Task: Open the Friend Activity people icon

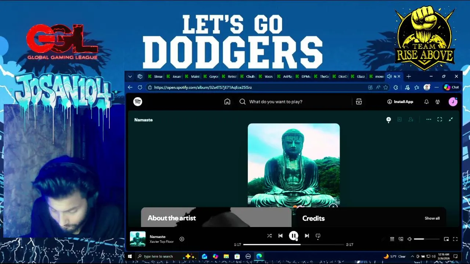Action: pyautogui.click(x=438, y=102)
